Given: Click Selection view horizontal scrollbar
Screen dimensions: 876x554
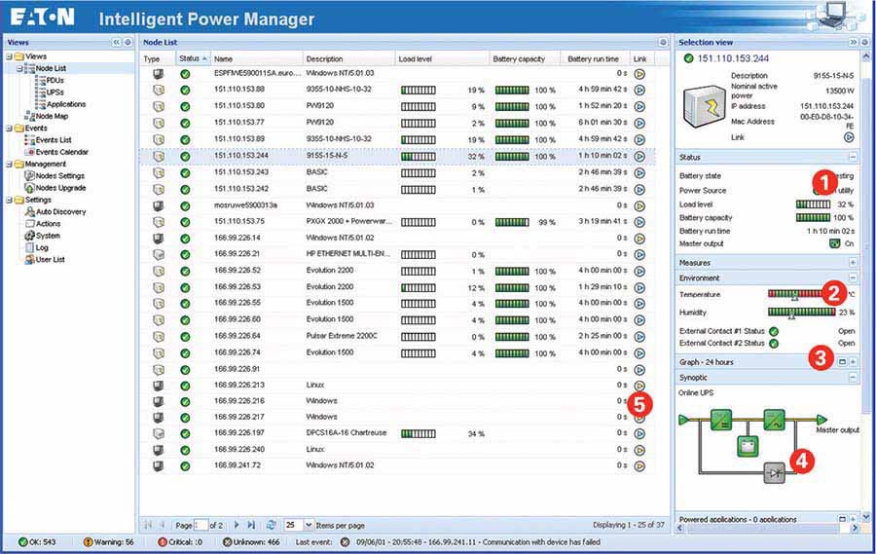Looking at the screenshot, I should pyautogui.click(x=768, y=529).
